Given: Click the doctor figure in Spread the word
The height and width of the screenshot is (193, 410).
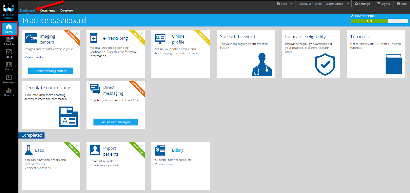Looking at the screenshot, I should click(x=262, y=64).
